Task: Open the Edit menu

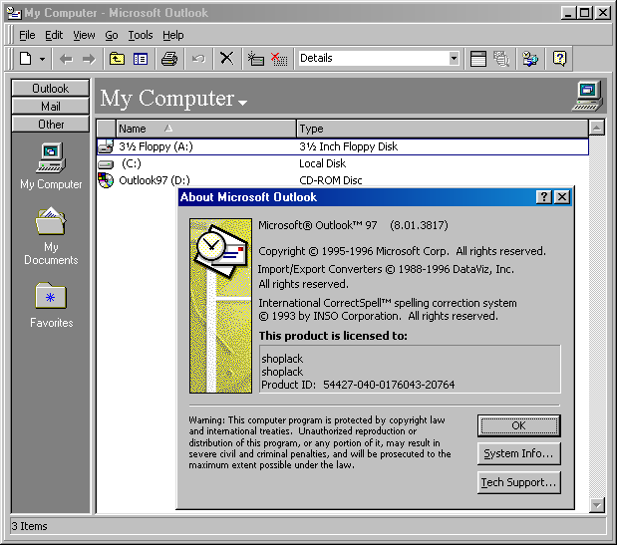Action: pyautogui.click(x=54, y=35)
